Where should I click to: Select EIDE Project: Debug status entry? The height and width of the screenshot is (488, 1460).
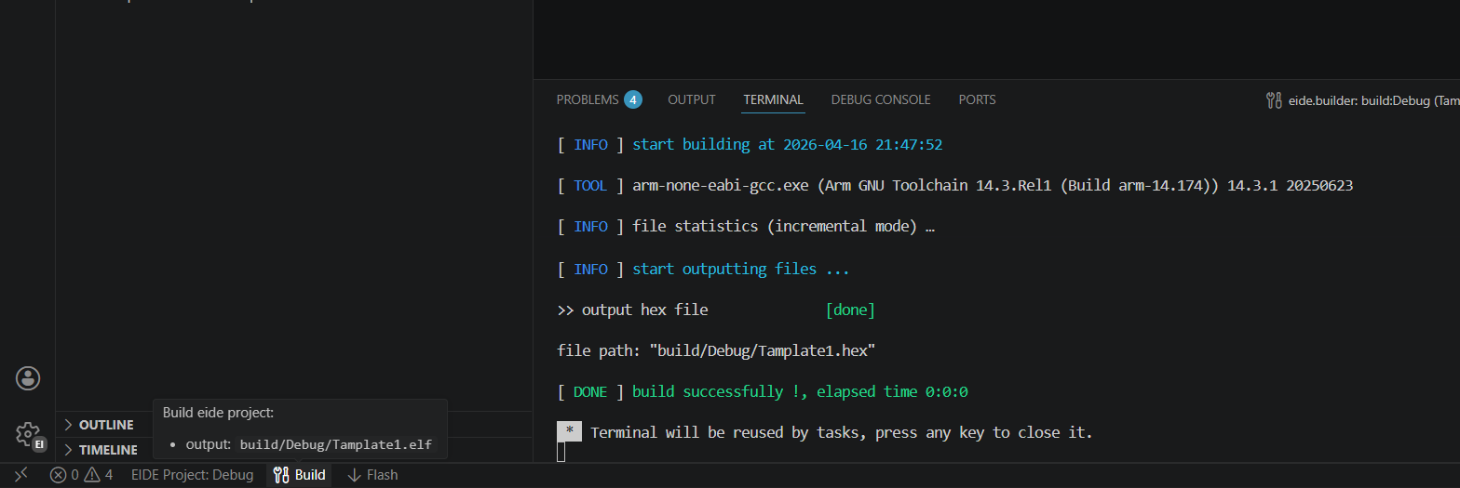click(x=192, y=475)
